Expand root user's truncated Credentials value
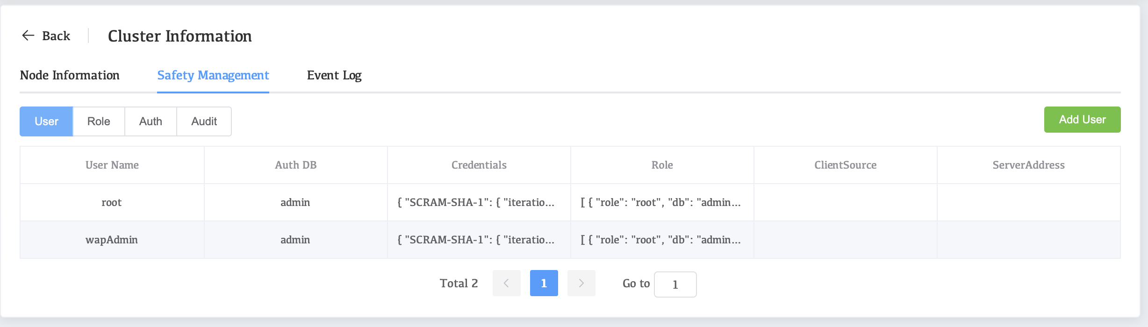 (x=476, y=202)
